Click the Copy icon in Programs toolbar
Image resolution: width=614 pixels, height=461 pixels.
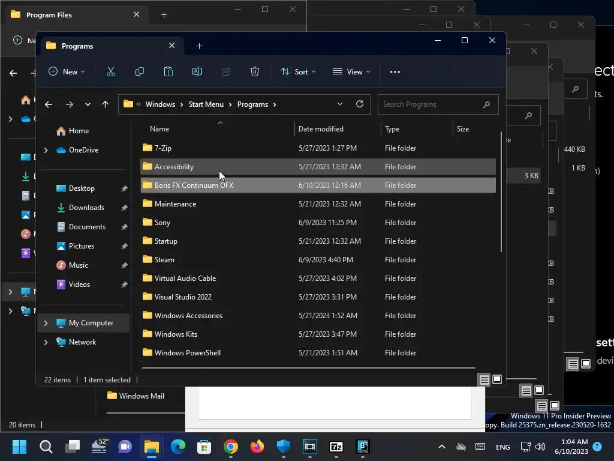pos(139,72)
